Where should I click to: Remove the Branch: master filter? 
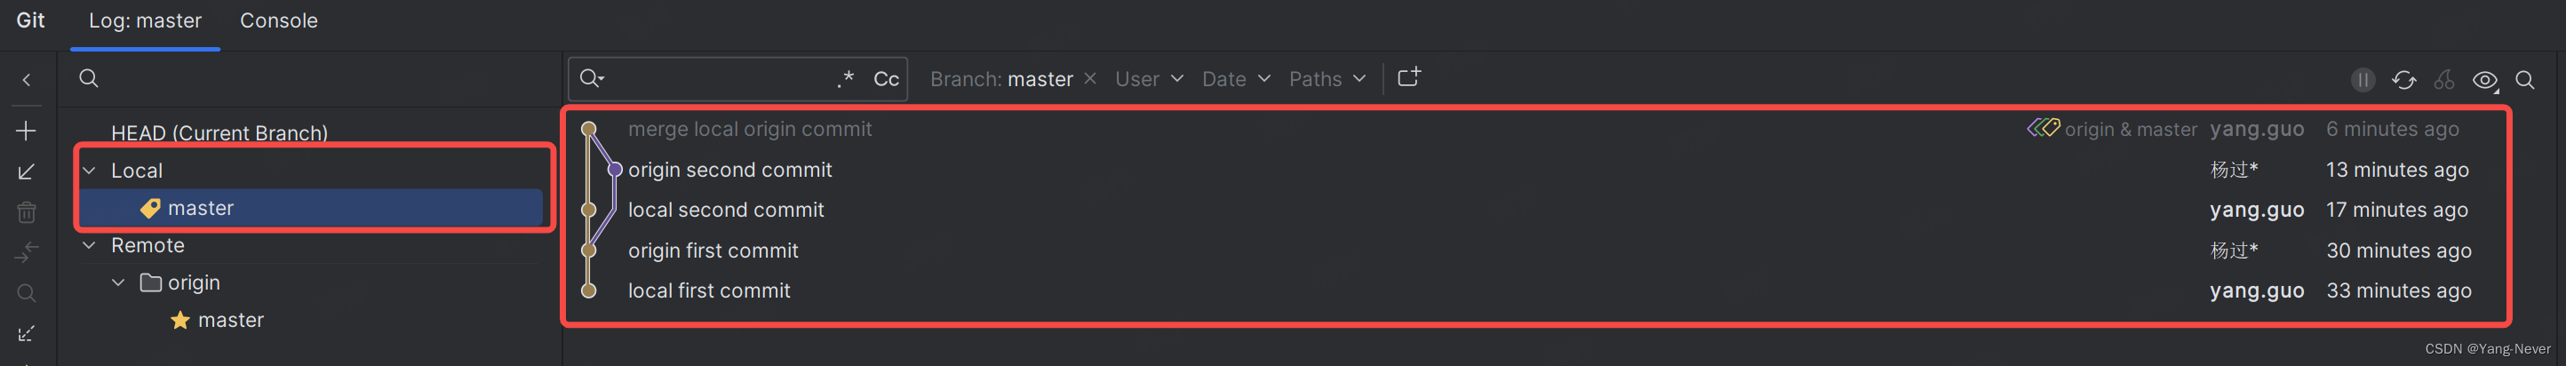[1091, 78]
